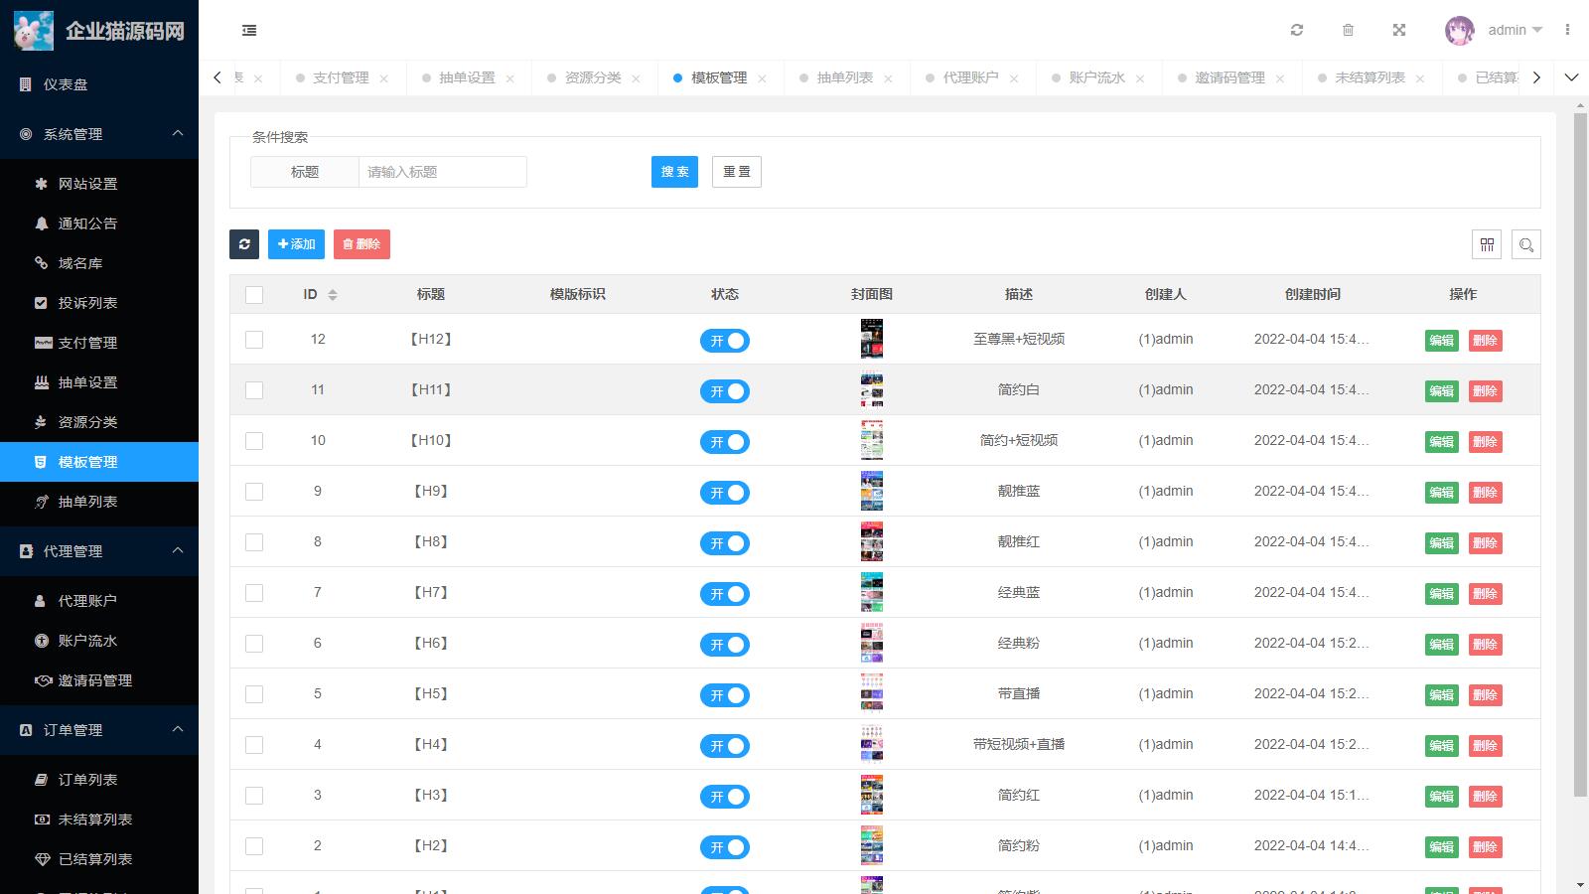
Task: Click the sidebar collapse menu icon
Action: [x=249, y=31]
